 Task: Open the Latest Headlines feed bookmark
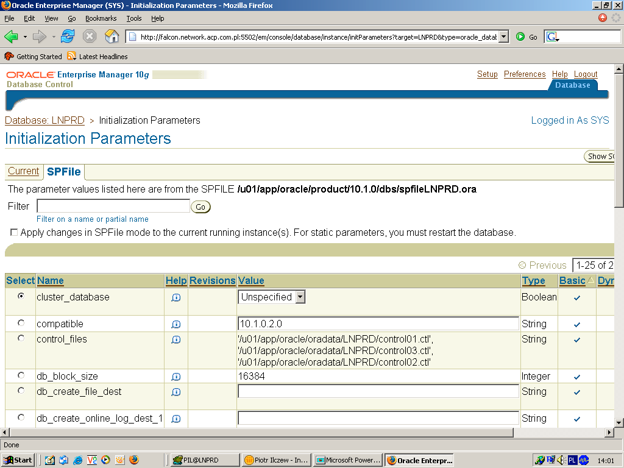coord(97,57)
